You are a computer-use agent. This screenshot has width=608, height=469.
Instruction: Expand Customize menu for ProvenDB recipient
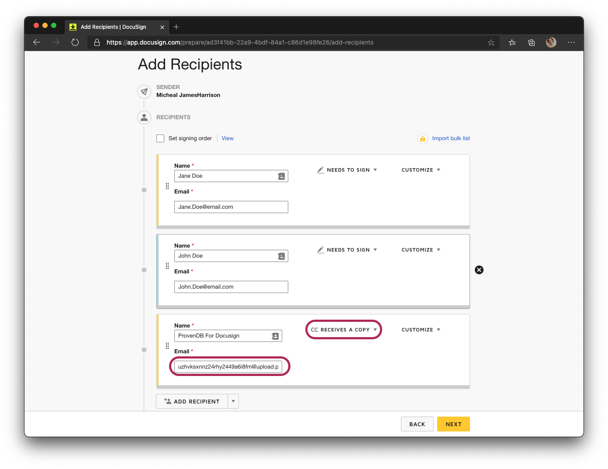point(421,330)
